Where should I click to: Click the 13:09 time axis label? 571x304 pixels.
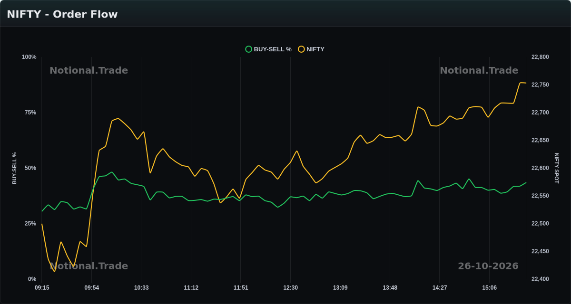pyautogui.click(x=340, y=288)
